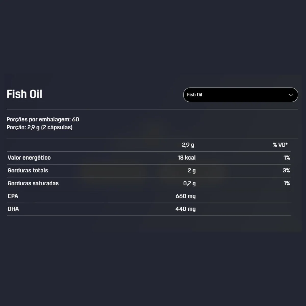Select the Gorduras totais row label

(28, 170)
